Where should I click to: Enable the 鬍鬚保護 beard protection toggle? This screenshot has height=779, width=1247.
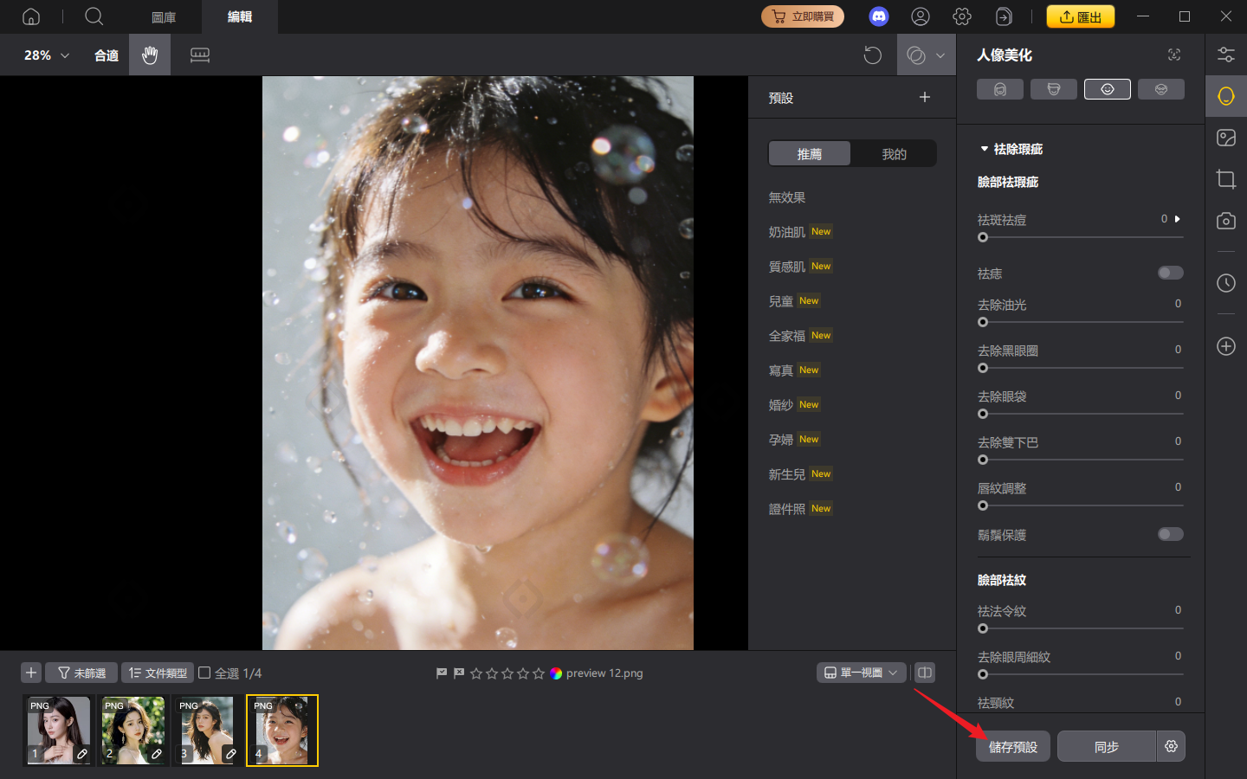pos(1170,534)
